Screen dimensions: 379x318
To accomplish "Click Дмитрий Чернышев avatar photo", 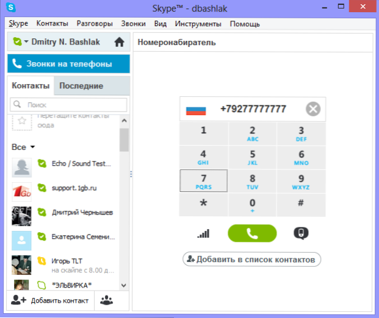I will point(21,216).
